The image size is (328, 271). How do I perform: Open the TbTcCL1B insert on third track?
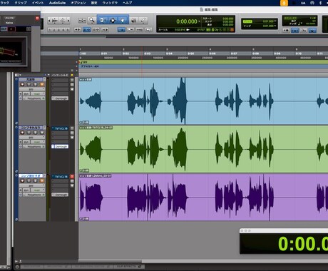[x=60, y=177]
